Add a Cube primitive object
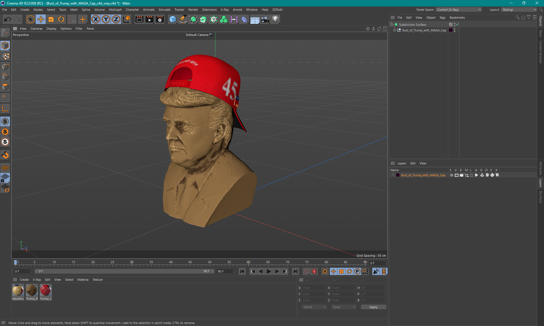 click(173, 19)
